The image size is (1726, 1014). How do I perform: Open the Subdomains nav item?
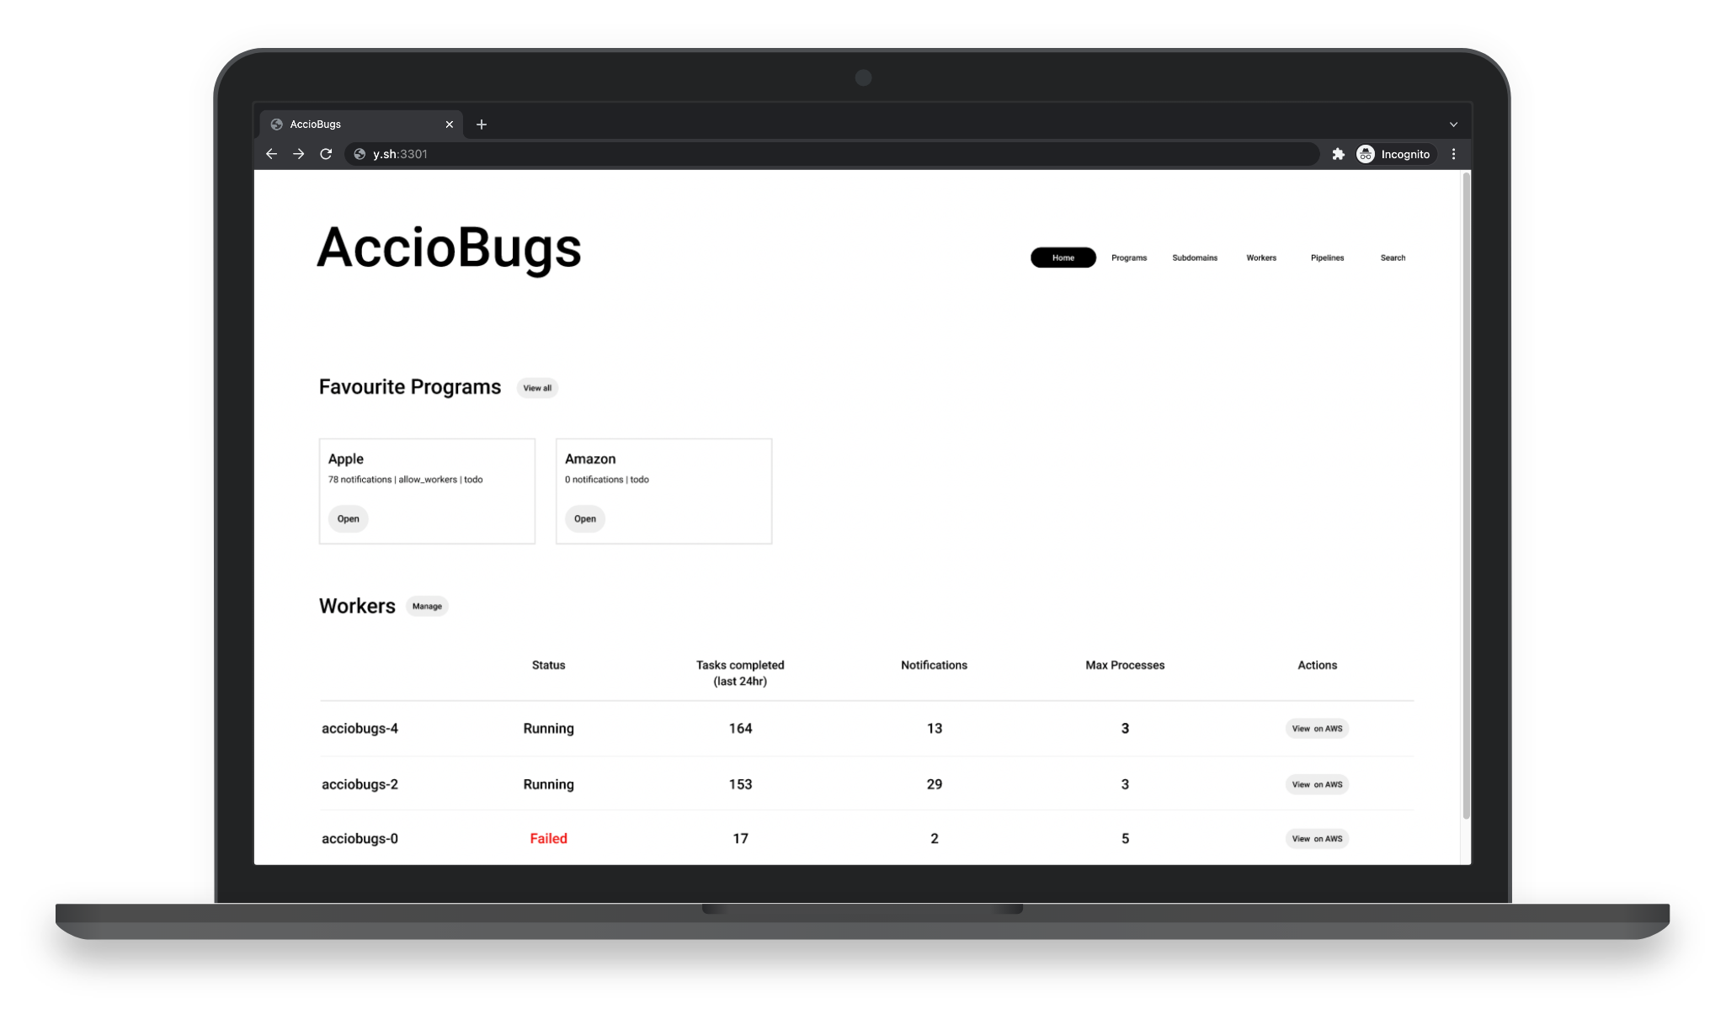click(1194, 257)
